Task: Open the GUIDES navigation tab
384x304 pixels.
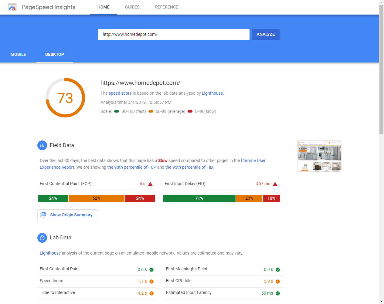Action: pos(132,7)
